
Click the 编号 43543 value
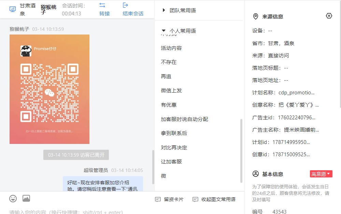coord(280,212)
